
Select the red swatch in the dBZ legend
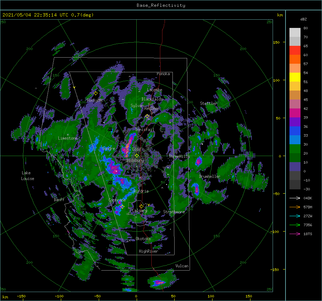pos(295,50)
